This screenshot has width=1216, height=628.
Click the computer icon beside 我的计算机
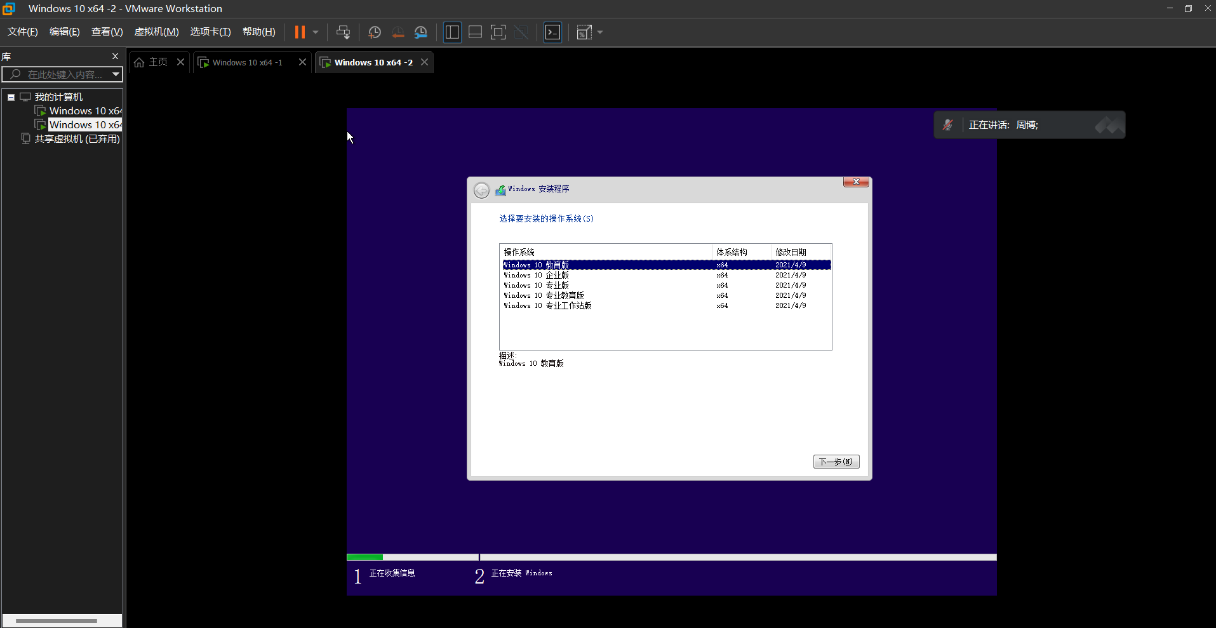tap(25, 97)
